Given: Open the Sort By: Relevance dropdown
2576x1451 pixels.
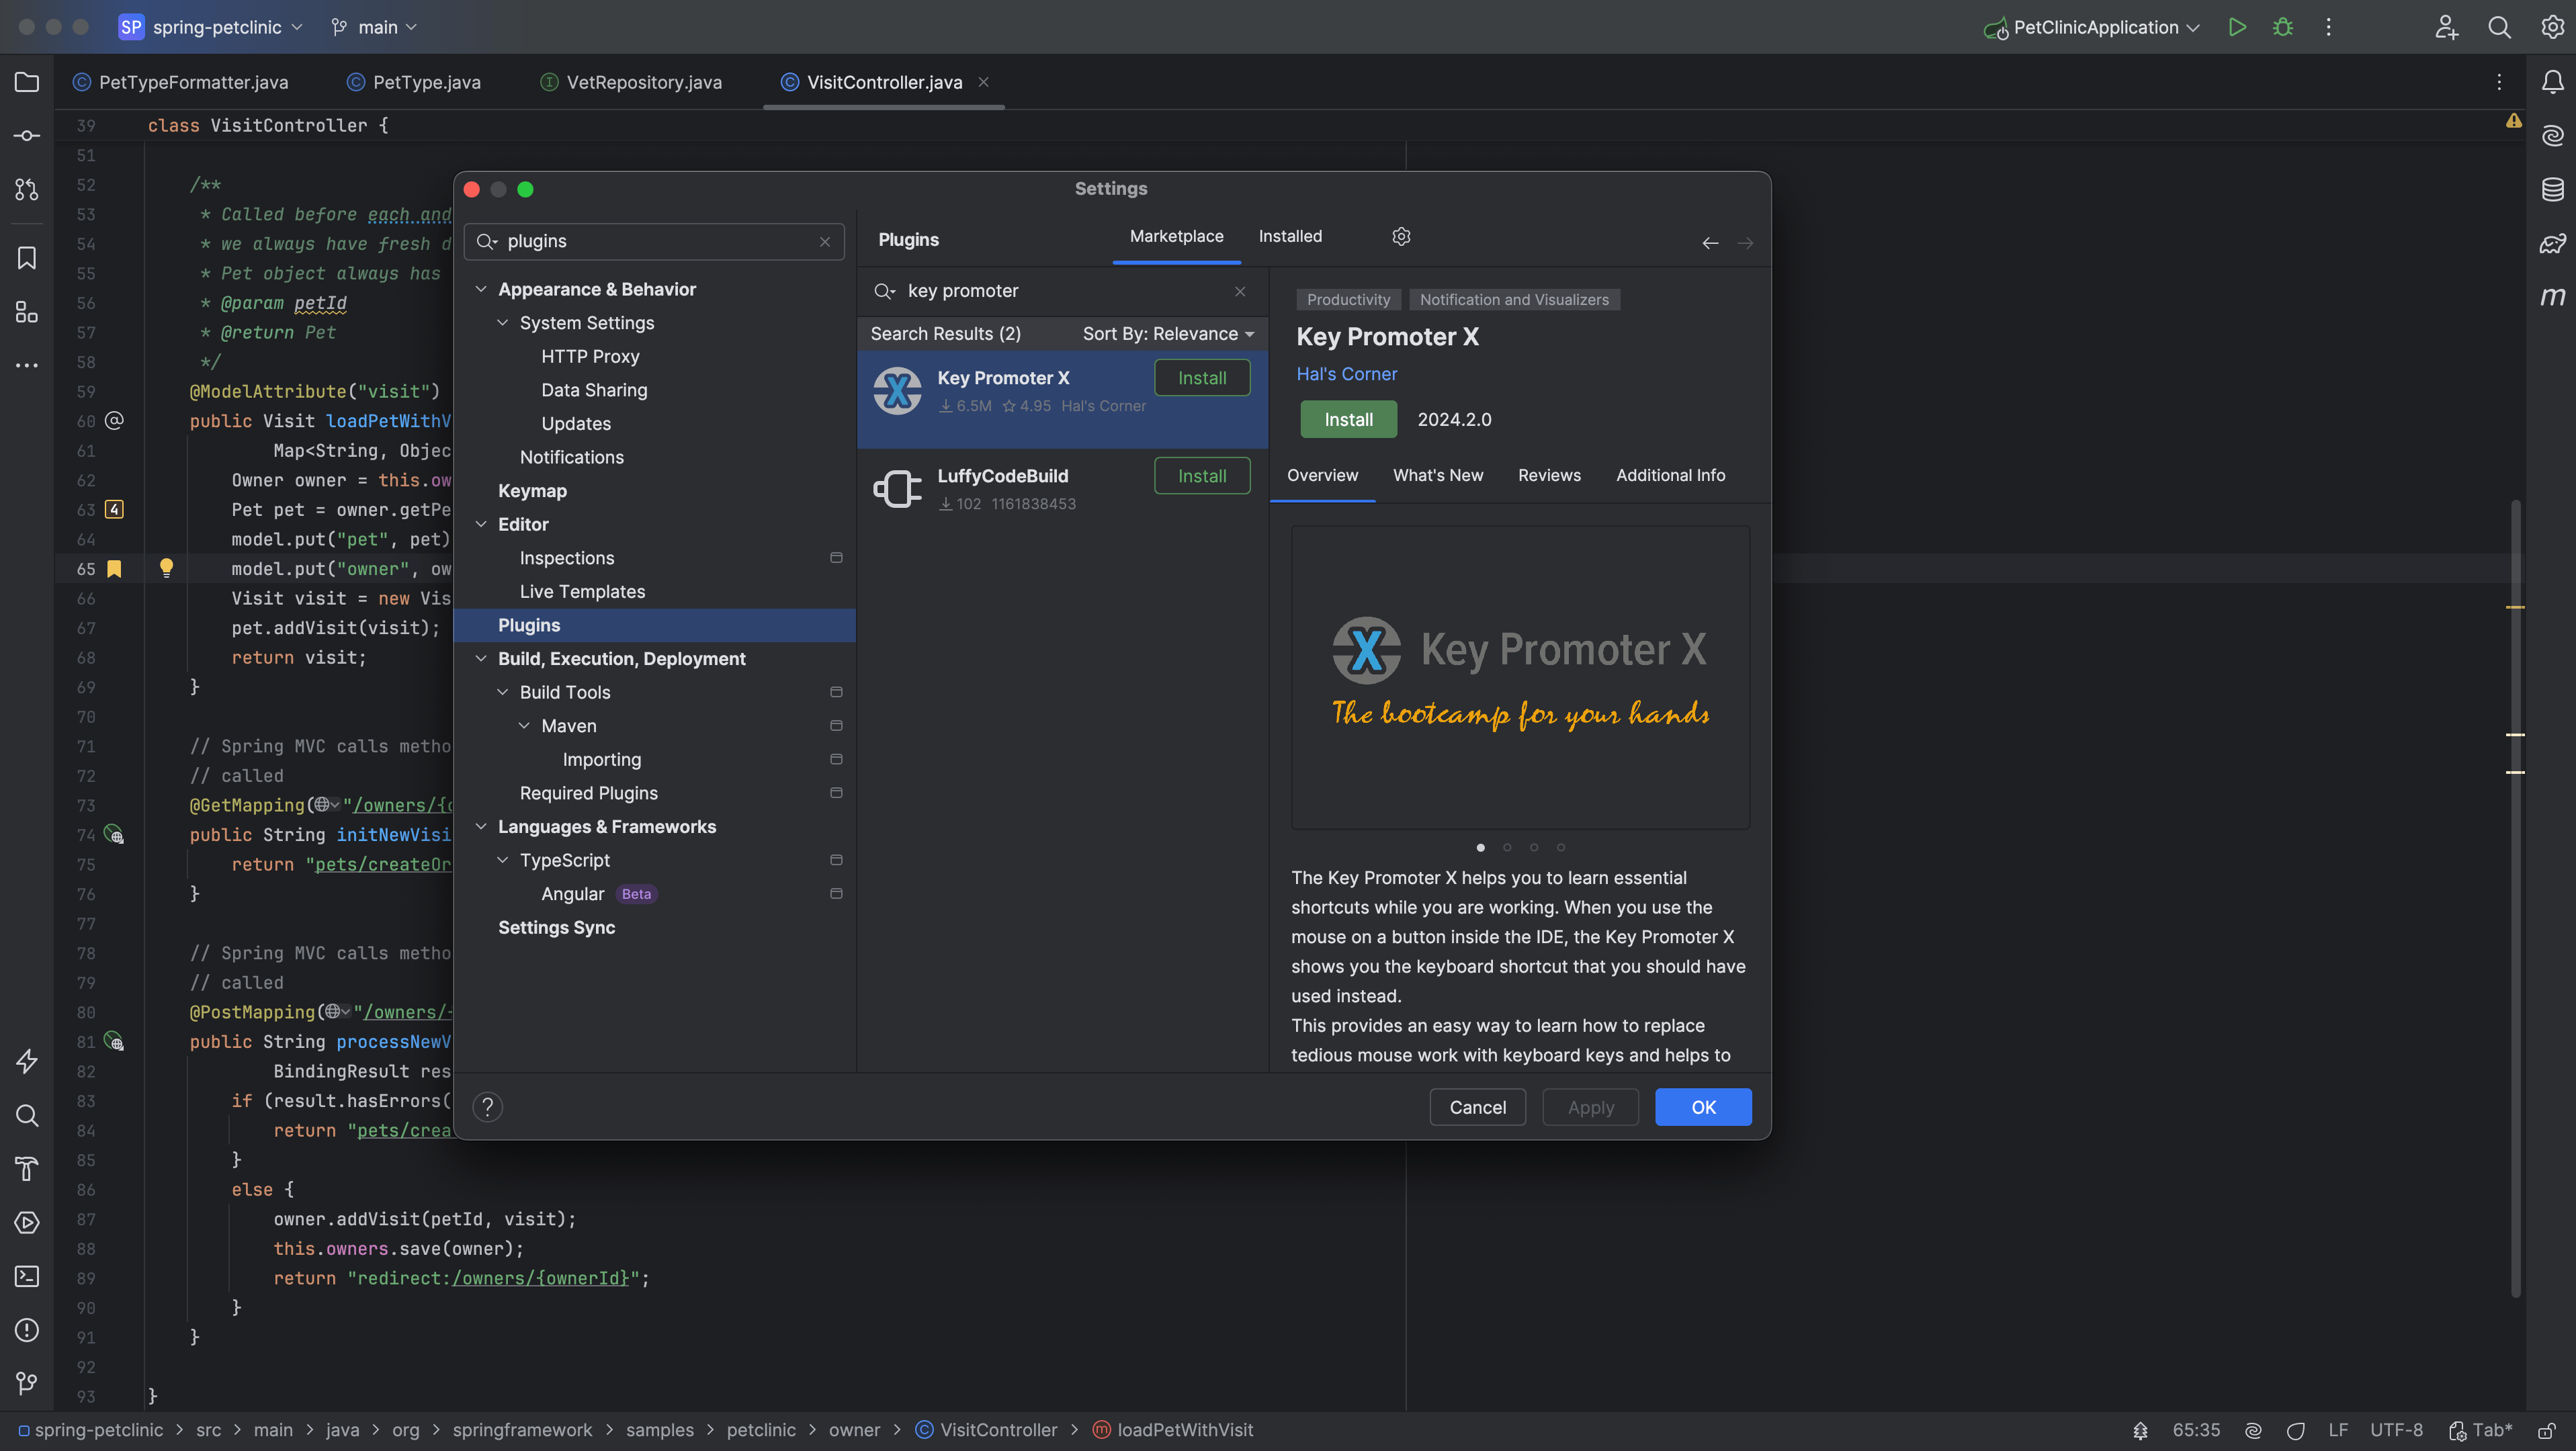Looking at the screenshot, I should [x=1167, y=334].
